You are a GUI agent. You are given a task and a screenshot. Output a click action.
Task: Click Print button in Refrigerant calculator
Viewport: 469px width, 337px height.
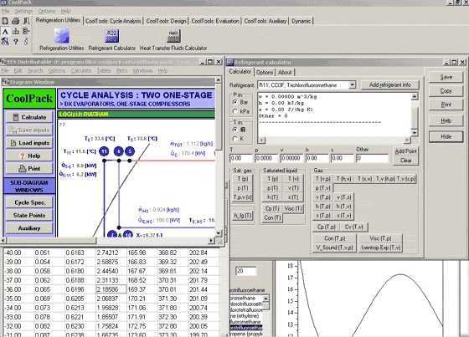pos(446,105)
